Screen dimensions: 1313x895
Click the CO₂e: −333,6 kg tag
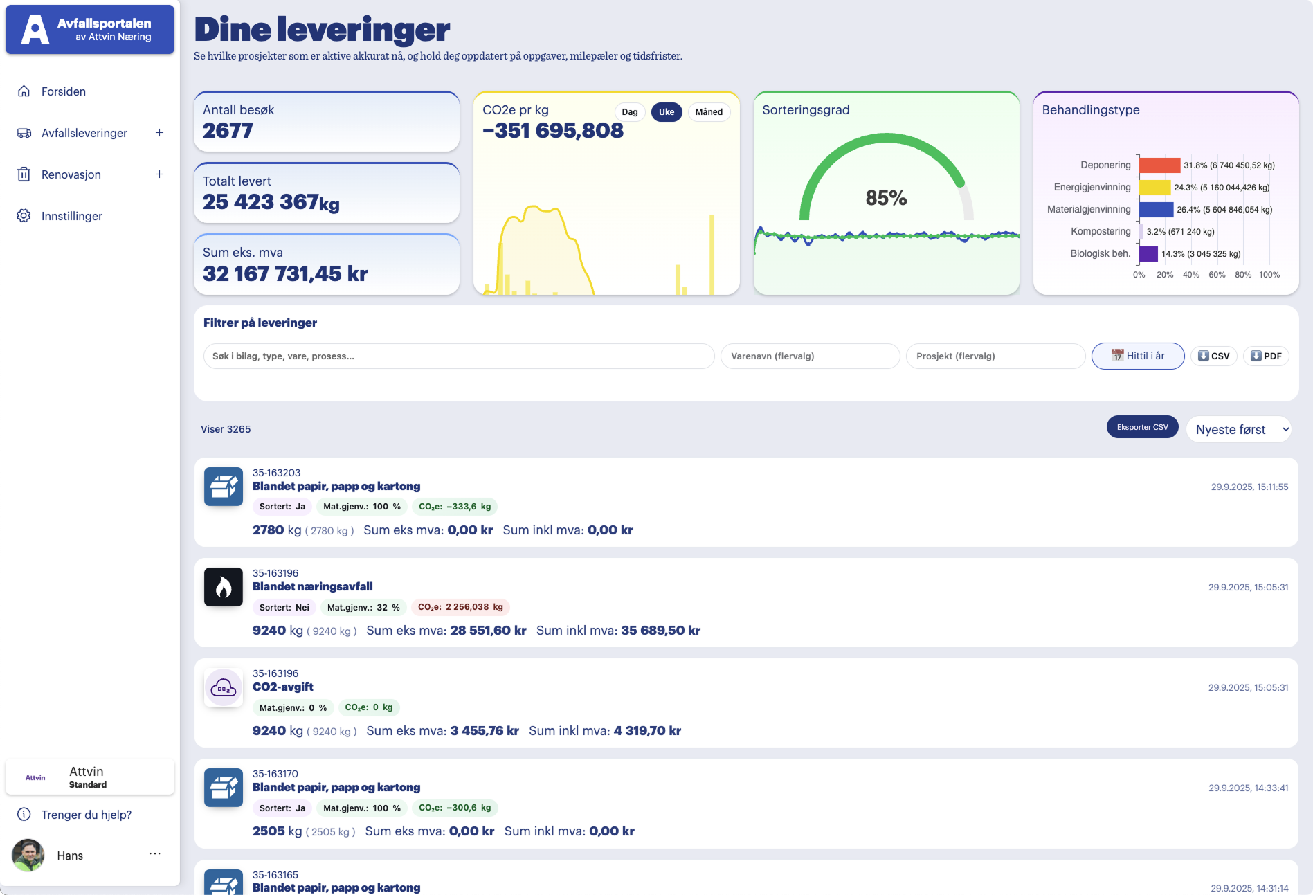pyautogui.click(x=455, y=507)
